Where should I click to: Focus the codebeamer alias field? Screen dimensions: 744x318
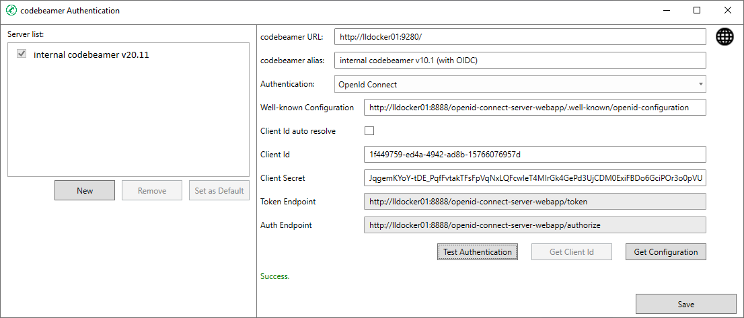520,61
